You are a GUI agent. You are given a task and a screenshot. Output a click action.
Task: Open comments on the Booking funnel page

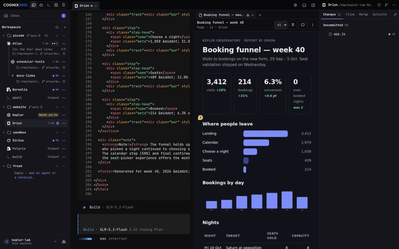pyautogui.click(x=303, y=25)
